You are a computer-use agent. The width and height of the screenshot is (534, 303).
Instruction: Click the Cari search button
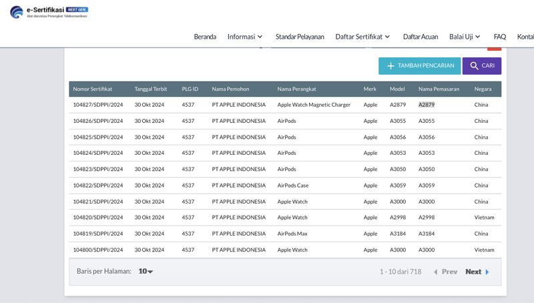(x=482, y=65)
